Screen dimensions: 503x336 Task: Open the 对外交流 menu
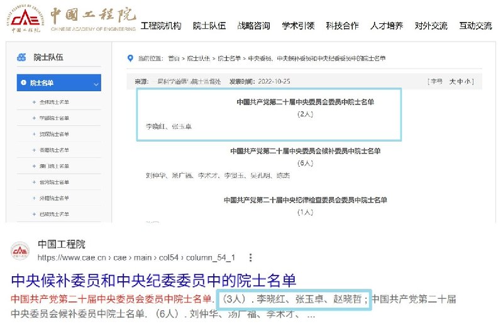tap(431, 26)
